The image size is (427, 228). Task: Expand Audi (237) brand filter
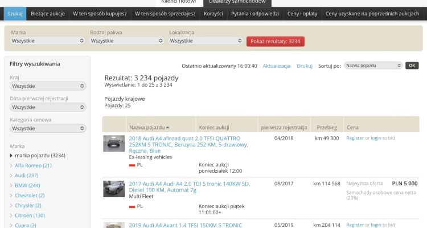tap(11, 176)
